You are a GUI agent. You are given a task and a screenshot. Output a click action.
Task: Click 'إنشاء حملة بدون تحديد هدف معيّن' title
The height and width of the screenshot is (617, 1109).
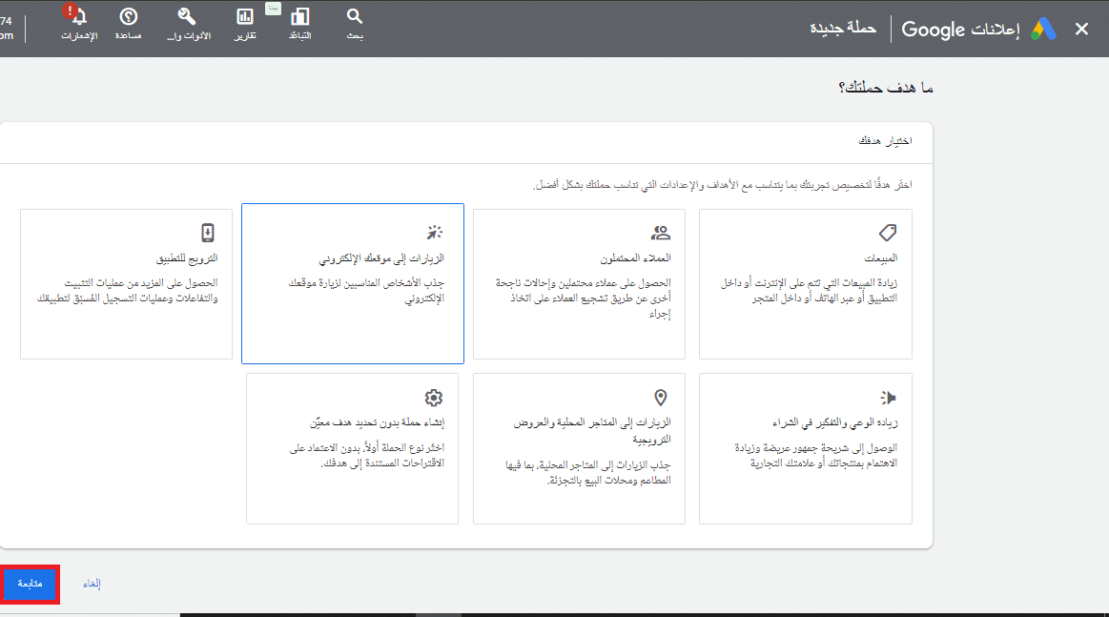(x=377, y=422)
